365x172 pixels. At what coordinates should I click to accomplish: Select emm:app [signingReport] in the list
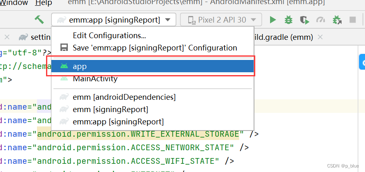pos(152,122)
